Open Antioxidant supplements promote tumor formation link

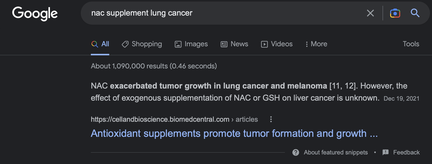pyautogui.click(x=234, y=134)
